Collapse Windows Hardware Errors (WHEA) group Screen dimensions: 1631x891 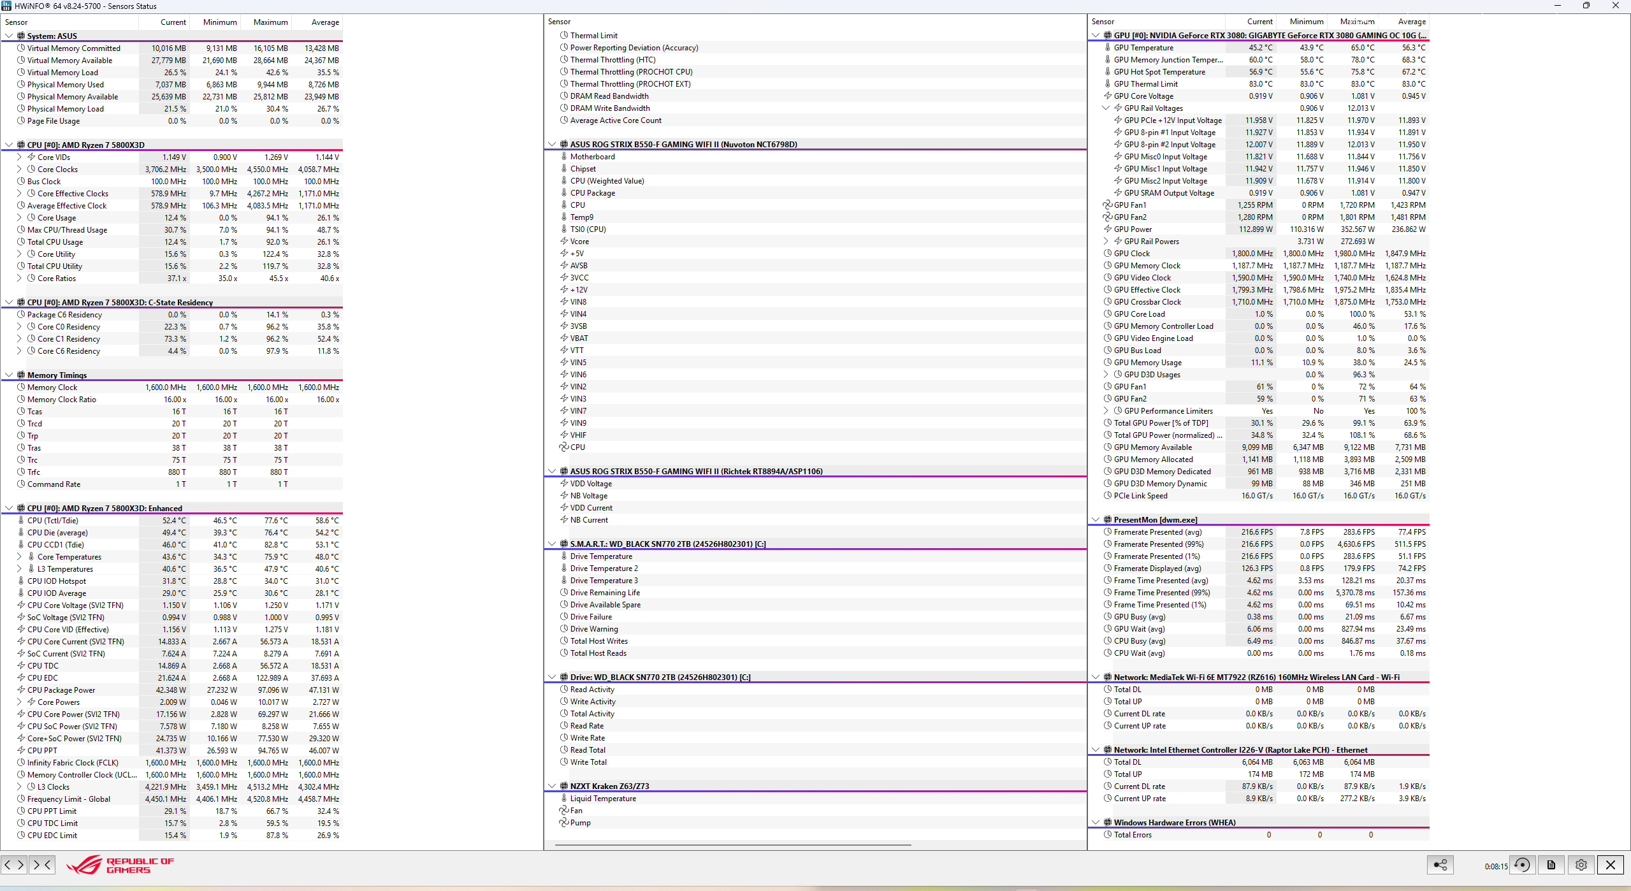coord(1096,823)
